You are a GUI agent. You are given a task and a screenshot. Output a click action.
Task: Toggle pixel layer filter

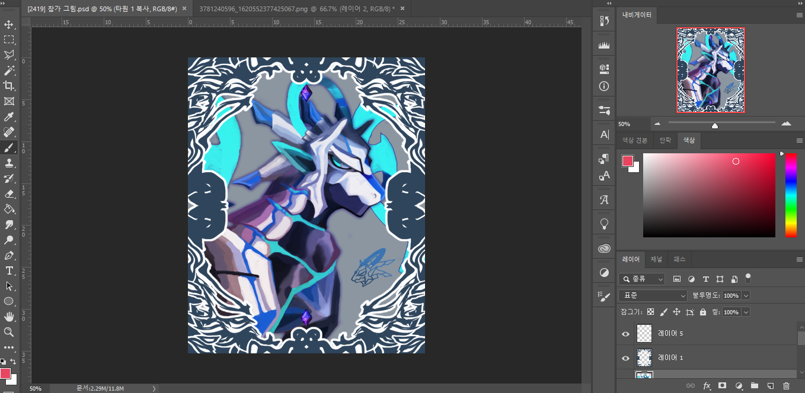pos(677,279)
